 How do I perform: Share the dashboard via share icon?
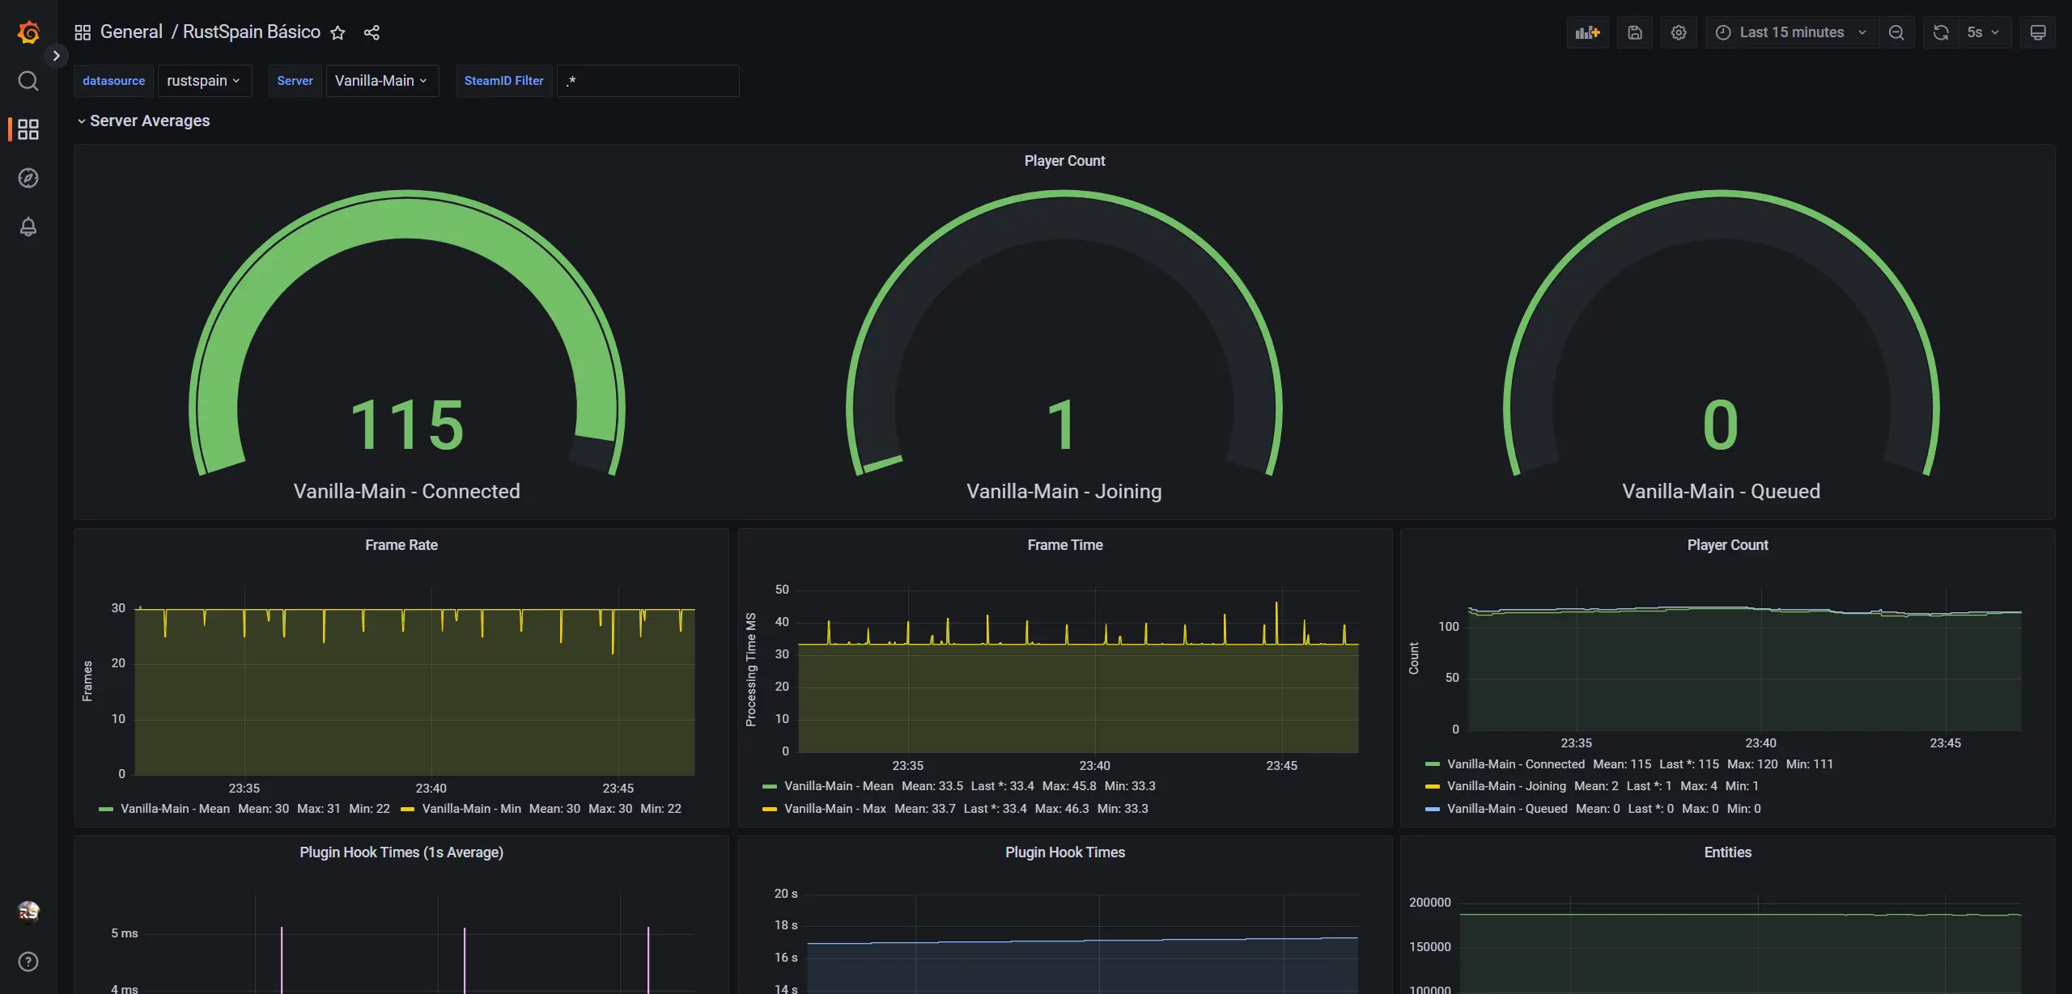pyautogui.click(x=372, y=32)
